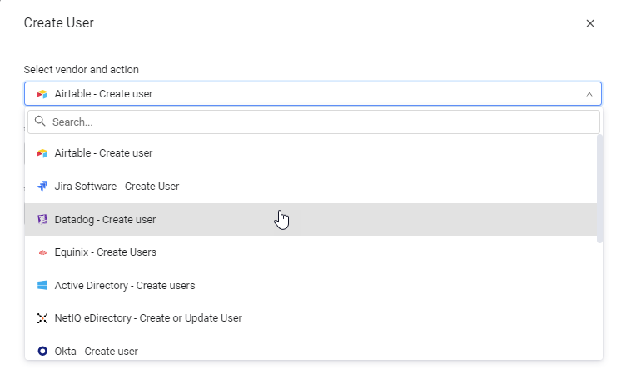
Task: Select Active Directory - Create users option
Action: [310, 285]
